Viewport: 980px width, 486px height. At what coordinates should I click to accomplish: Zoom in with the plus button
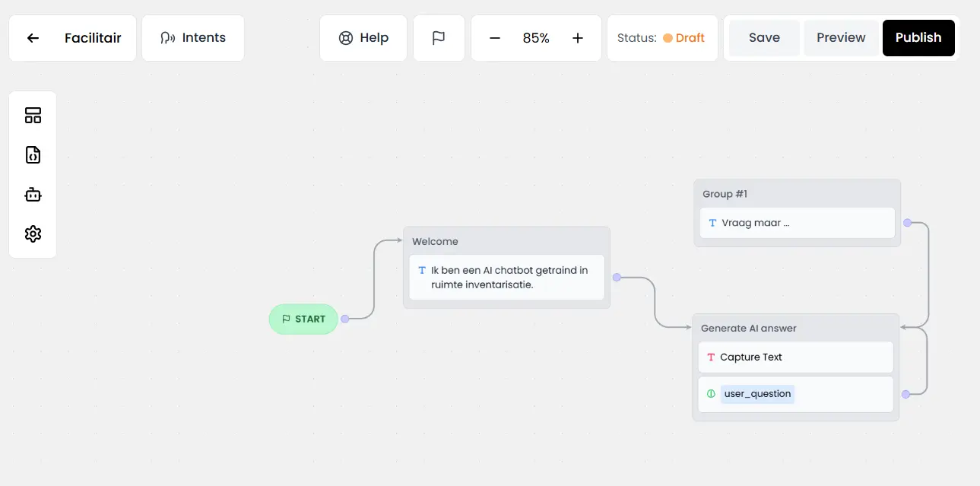pos(578,38)
